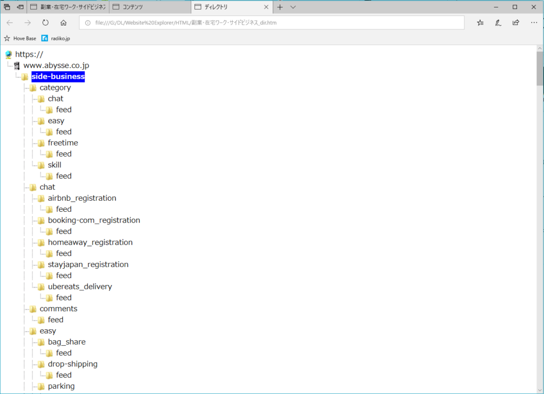Select the skill folder
The height and width of the screenshot is (394, 544).
pos(55,165)
